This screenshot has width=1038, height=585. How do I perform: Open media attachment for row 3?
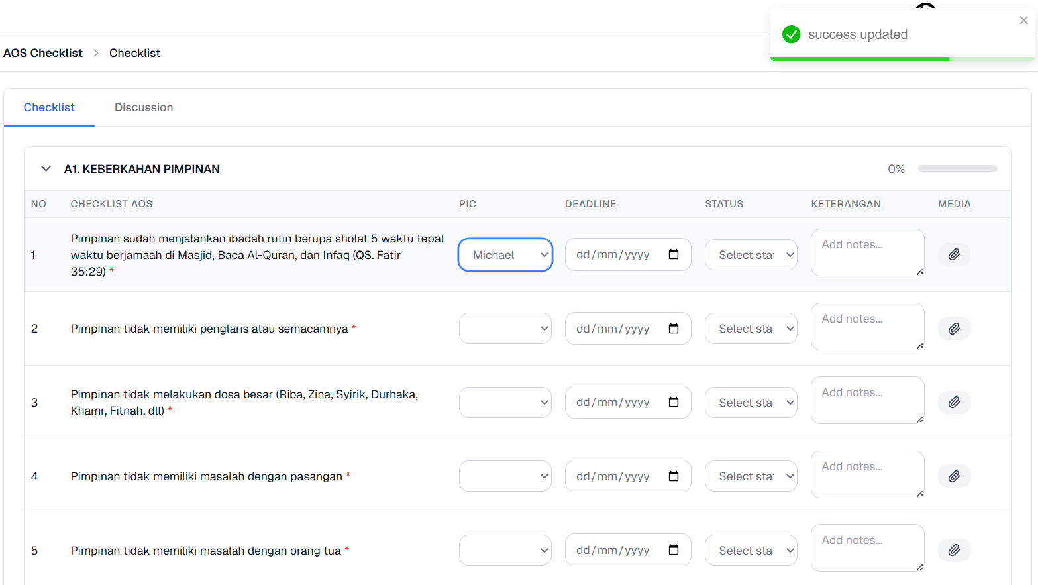954,402
